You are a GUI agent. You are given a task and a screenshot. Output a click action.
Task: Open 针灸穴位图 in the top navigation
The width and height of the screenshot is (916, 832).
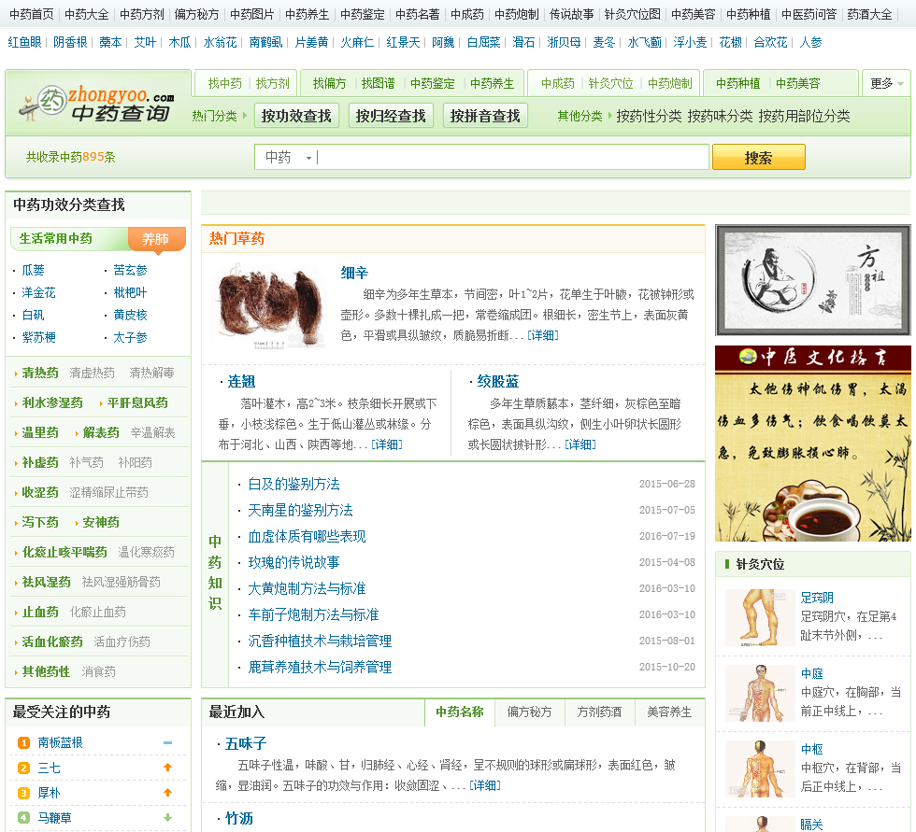[x=632, y=14]
